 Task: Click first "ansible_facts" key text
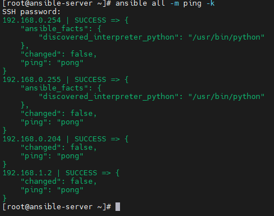pyautogui.click(x=54, y=29)
